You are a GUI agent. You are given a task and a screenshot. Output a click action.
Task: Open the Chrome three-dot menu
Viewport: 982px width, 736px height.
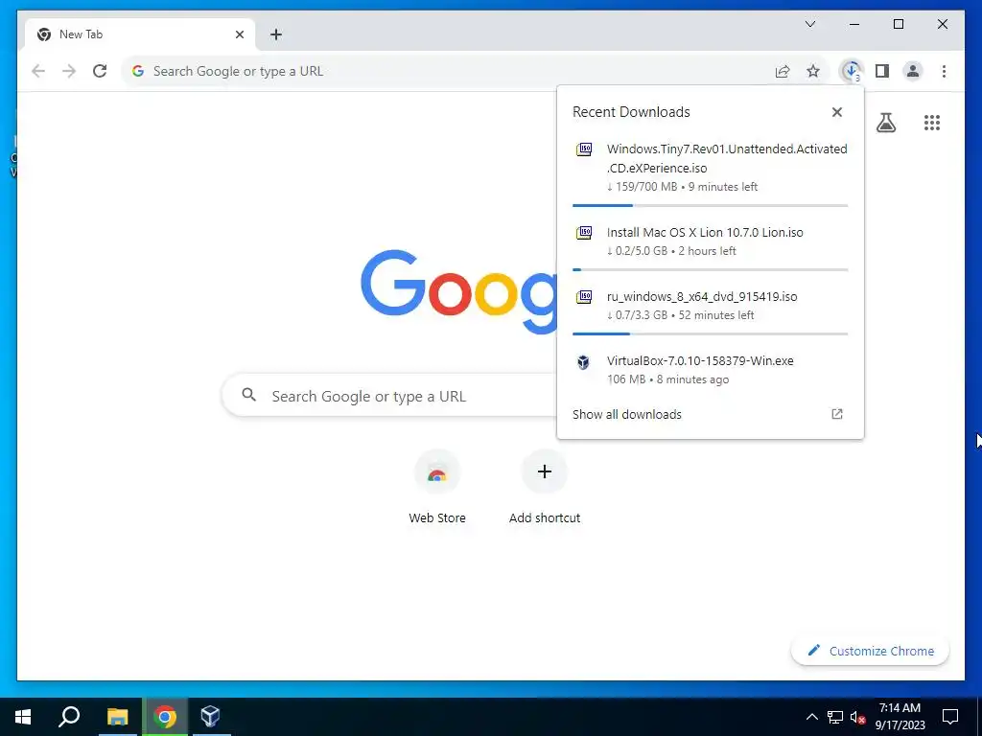point(944,71)
